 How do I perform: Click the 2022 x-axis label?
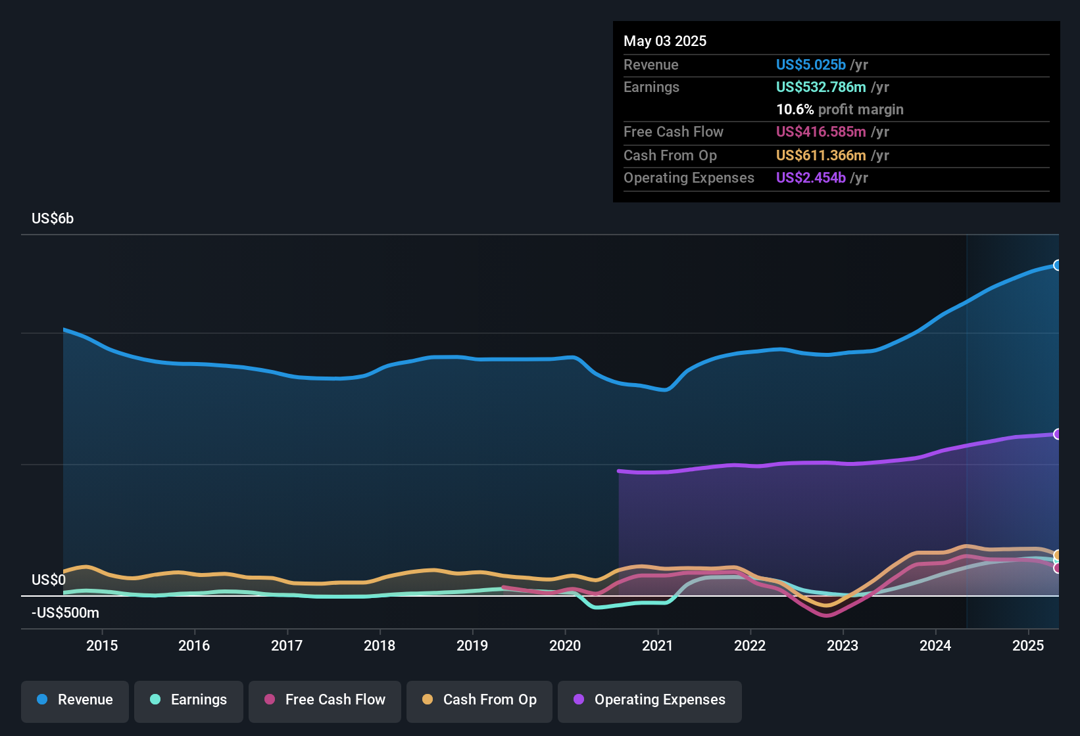pyautogui.click(x=750, y=646)
